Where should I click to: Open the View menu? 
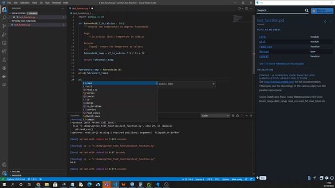[x=35, y=3]
